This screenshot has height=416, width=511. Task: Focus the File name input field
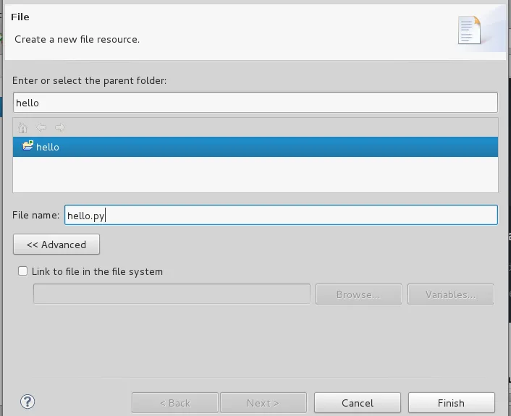point(281,215)
